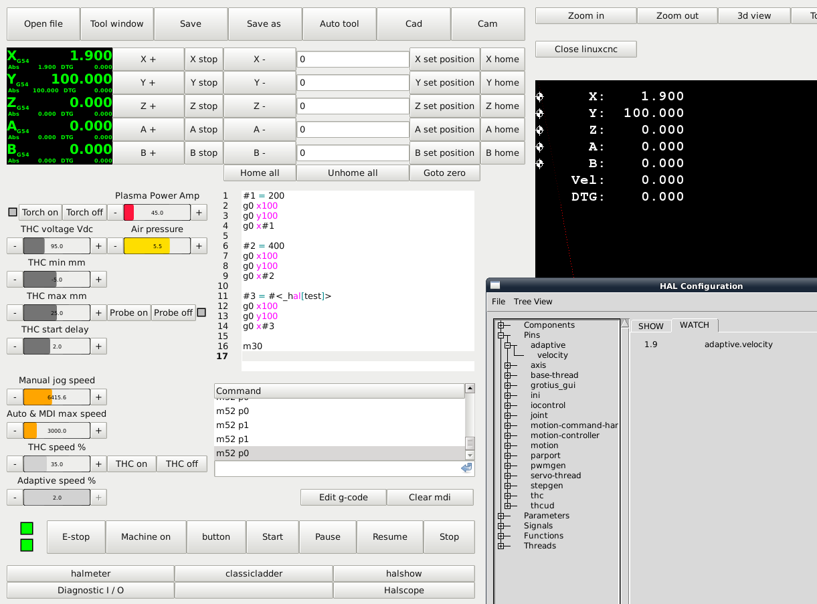Enable THC with the THC on button

[131, 464]
